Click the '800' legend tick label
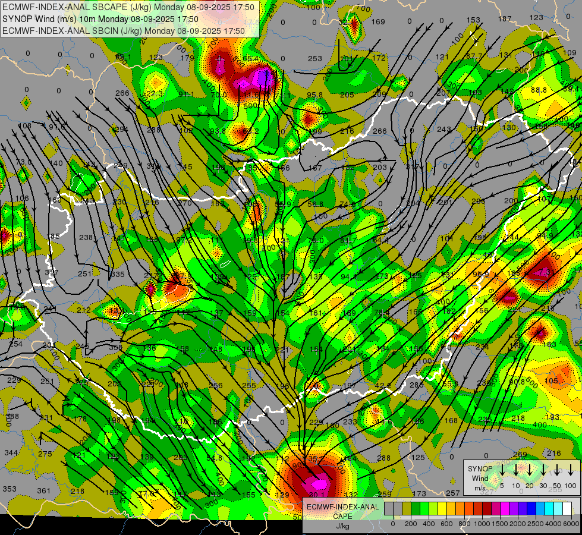This screenshot has height=535, width=582. click(464, 524)
